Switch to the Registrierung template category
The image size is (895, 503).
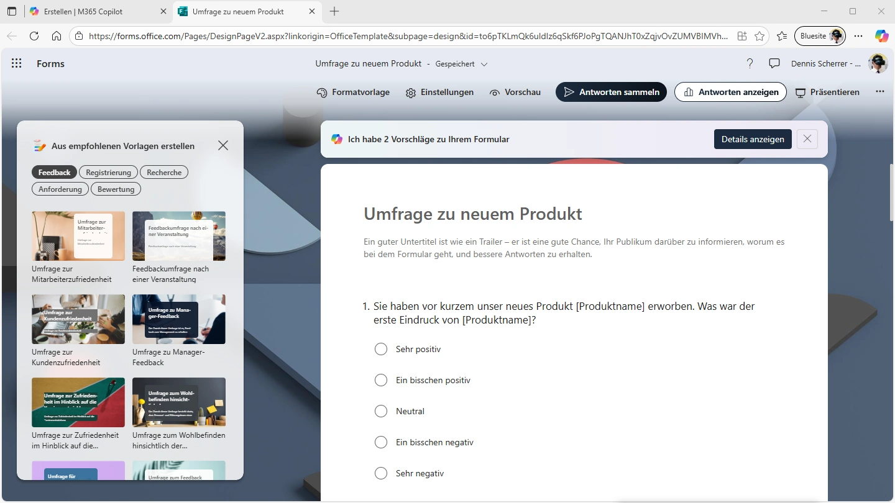tap(108, 172)
